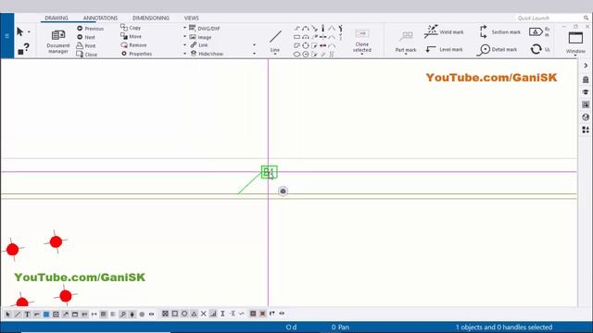
Task: Click the Clone selected icon
Action: click(362, 34)
